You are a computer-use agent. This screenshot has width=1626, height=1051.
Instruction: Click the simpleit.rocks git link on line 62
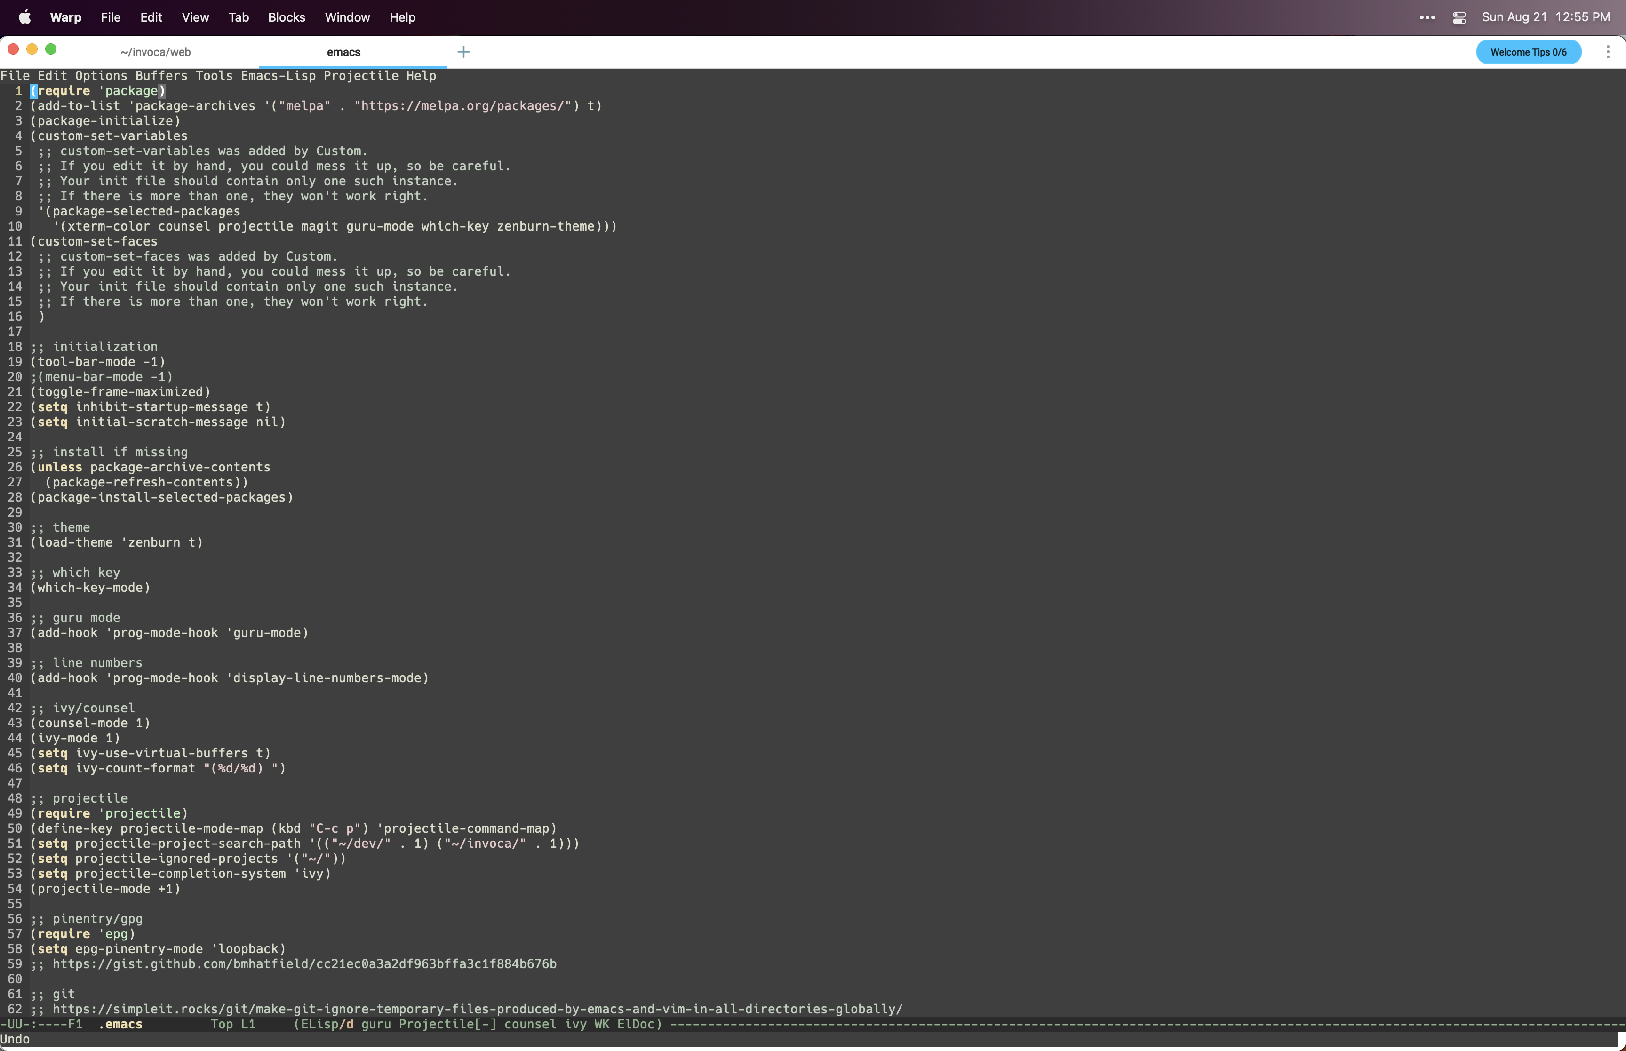[x=478, y=1009]
